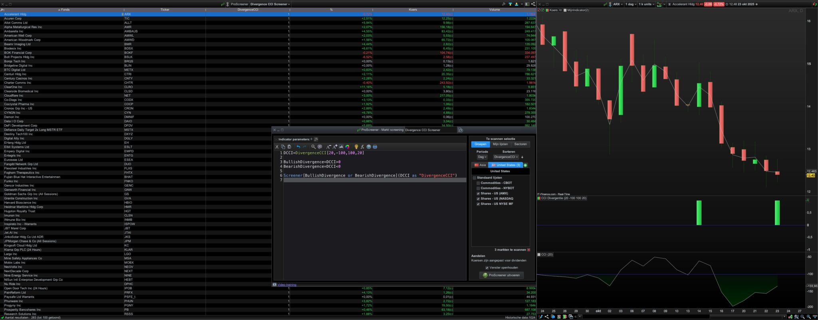This screenshot has height=320, width=818.
Task: Open the 1 k units dropdown
Action: [x=647, y=4]
